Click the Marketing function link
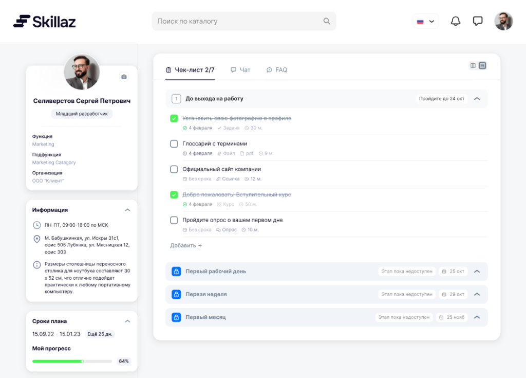Screen dimensions: 526x378 point(43,144)
